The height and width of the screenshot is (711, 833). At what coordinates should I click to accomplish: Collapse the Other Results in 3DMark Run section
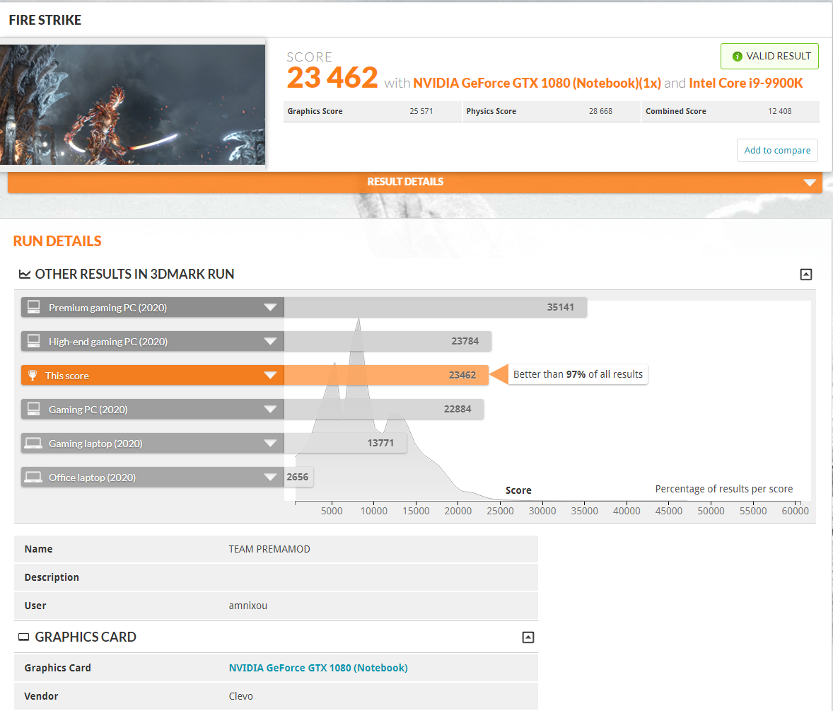click(x=805, y=274)
